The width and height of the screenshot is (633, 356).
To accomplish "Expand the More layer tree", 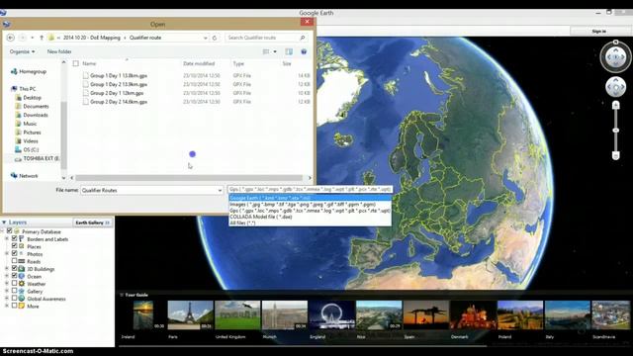I will [7, 306].
